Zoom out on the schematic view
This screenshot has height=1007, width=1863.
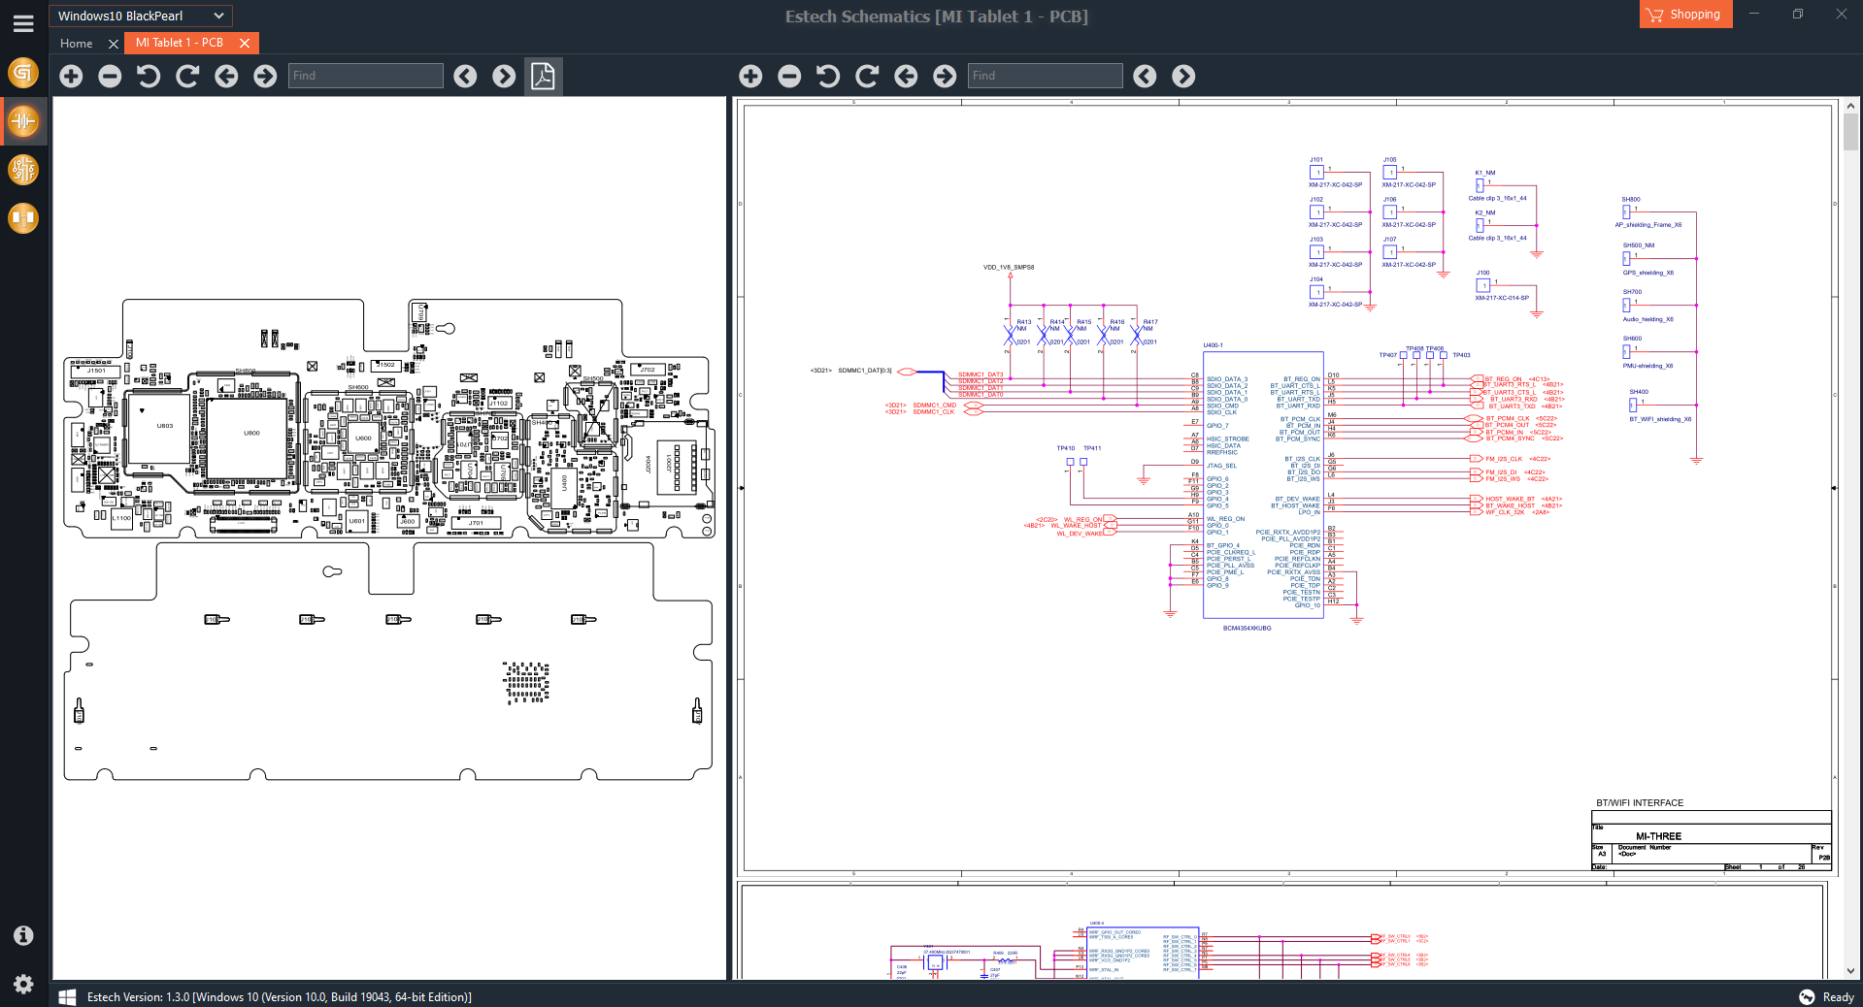[x=789, y=76]
